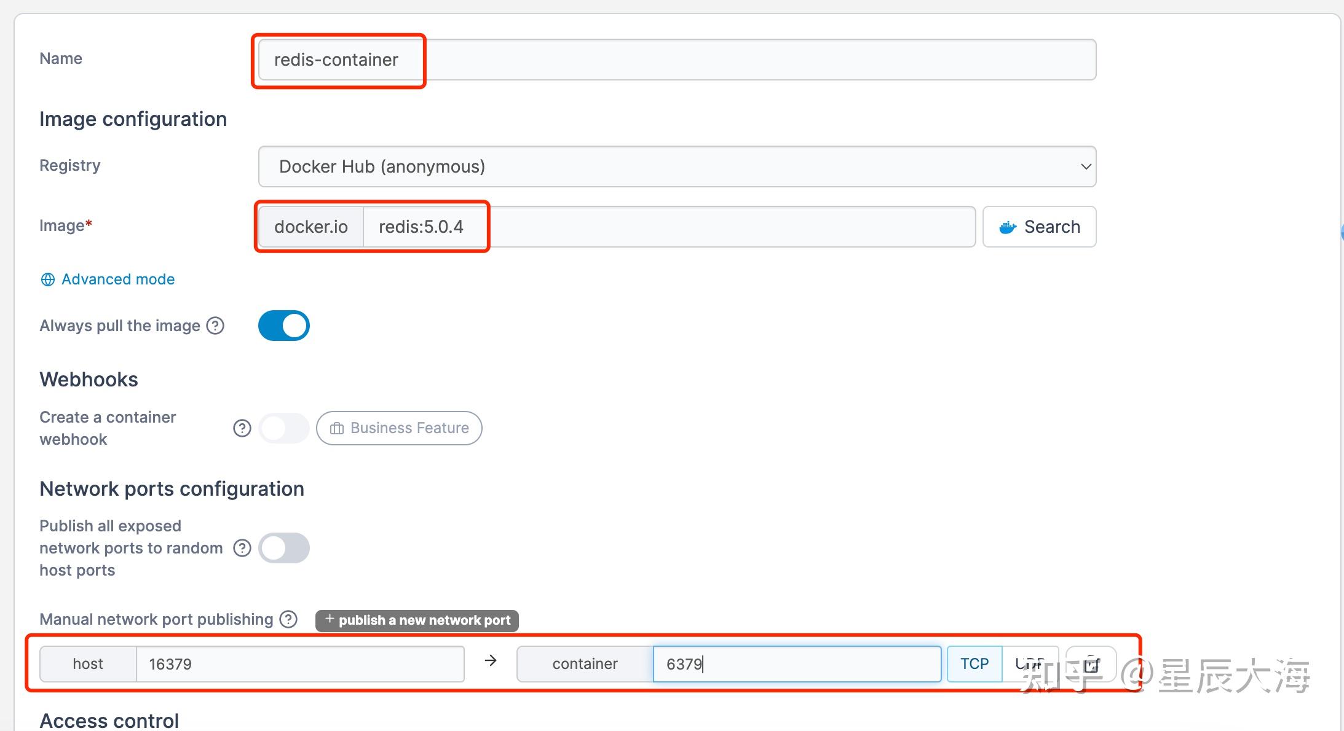The image size is (1344, 731).
Task: Click the redis-container name field
Action: [x=676, y=59]
